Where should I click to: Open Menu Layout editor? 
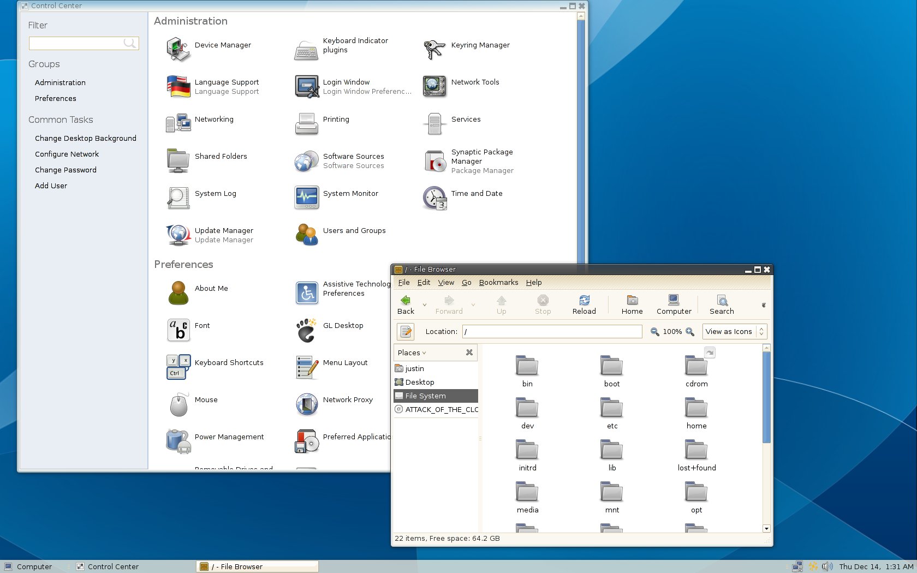click(x=331, y=366)
